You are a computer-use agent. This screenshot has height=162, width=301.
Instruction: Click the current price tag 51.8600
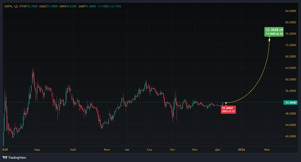pos(291,102)
